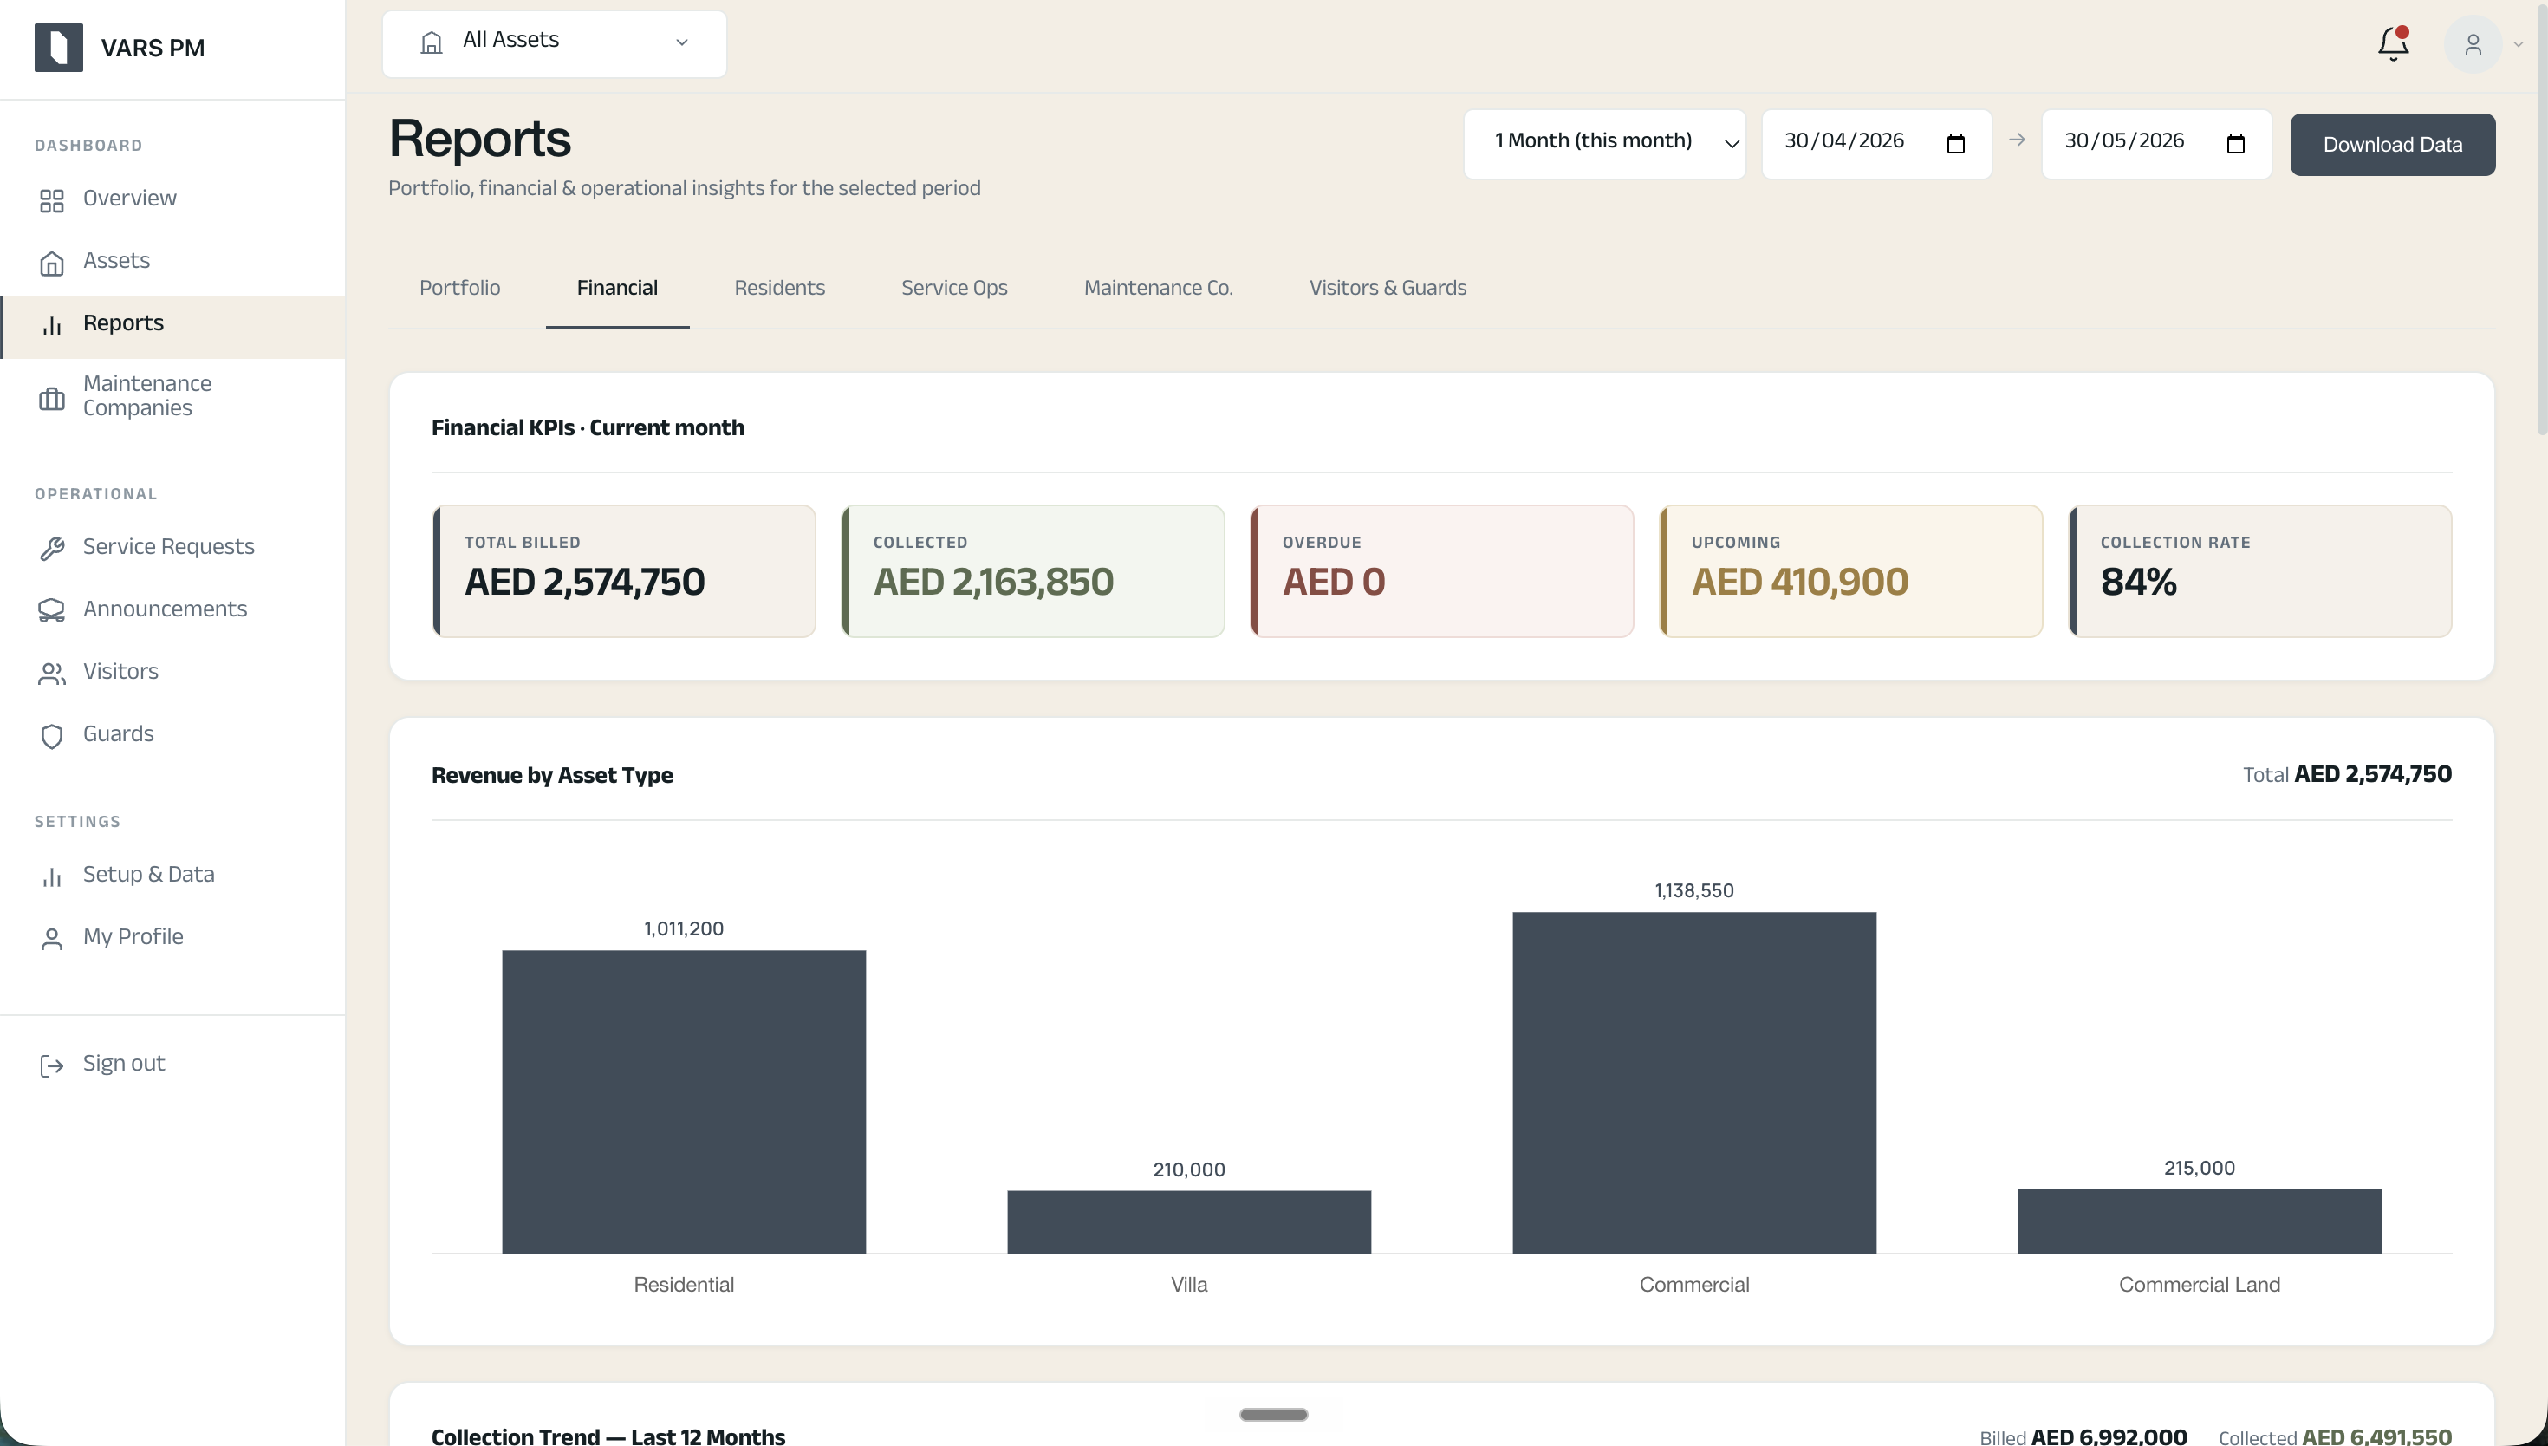This screenshot has width=2548, height=1446.
Task: Click the Maintenance Companies briefcase icon
Action: [52, 398]
